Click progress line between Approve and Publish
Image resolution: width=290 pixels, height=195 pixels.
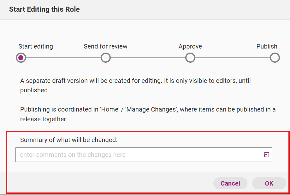(x=233, y=58)
